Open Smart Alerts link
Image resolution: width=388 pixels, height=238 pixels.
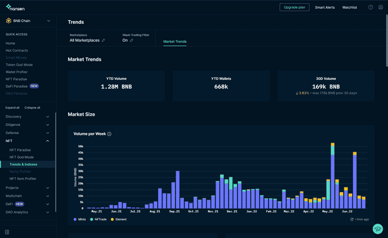[325, 7]
